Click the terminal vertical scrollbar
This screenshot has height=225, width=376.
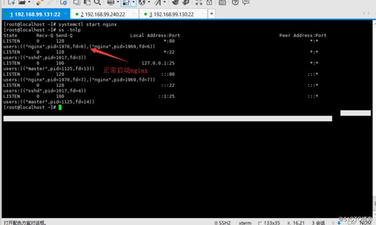point(374,119)
